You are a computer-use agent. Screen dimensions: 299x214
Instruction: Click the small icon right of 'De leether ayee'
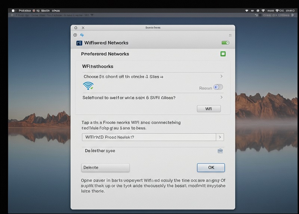(220, 151)
